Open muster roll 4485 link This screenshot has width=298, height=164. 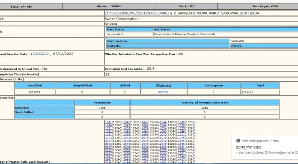click(x=145, y=160)
